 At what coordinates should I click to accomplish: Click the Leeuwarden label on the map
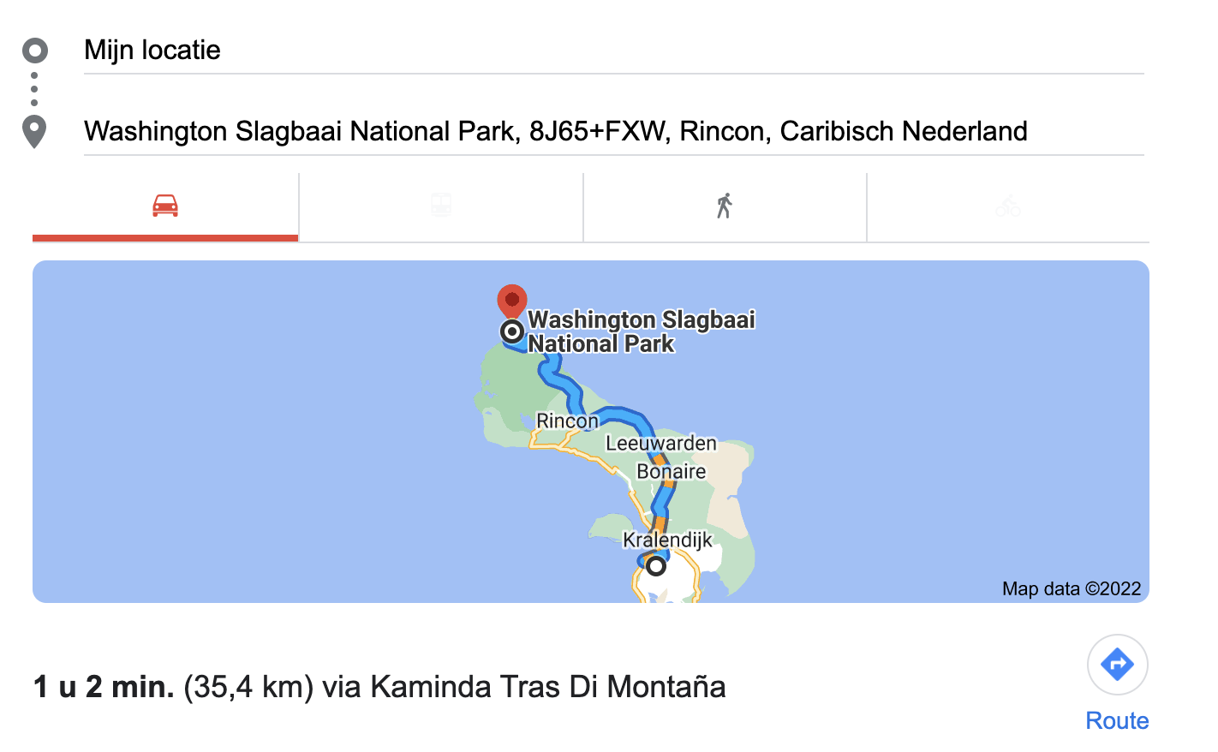pos(660,444)
